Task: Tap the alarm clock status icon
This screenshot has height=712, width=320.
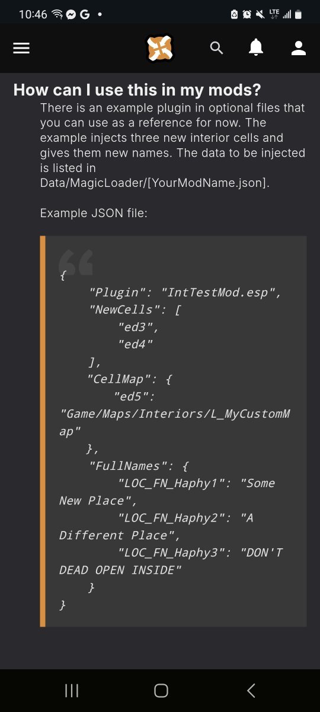Action: point(246,14)
